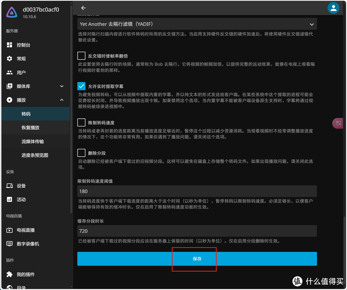The image size is (347, 290).
Task: Select the 缓存分段时长 input field showing 720
Action: 197,231
